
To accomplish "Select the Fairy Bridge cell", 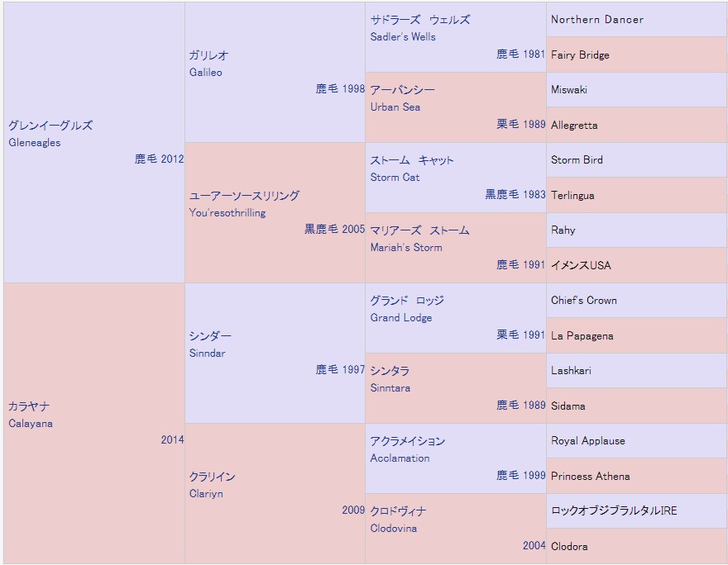I will 580,55.
